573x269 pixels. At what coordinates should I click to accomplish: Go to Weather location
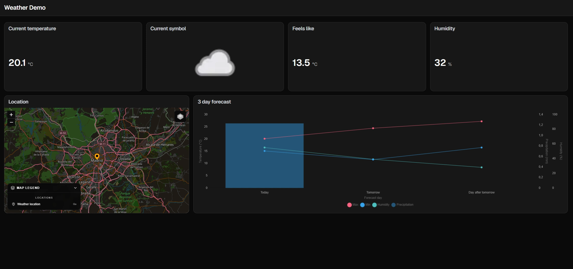(x=75, y=204)
